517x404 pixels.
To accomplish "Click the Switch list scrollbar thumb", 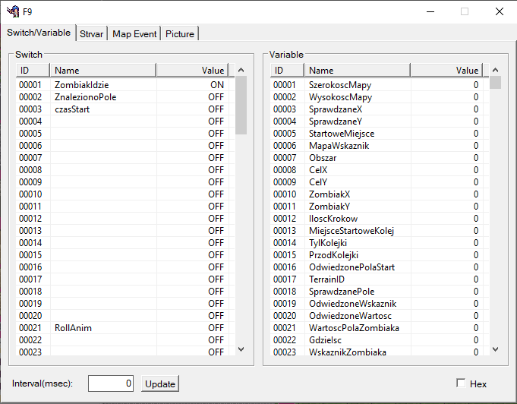I will point(241,106).
